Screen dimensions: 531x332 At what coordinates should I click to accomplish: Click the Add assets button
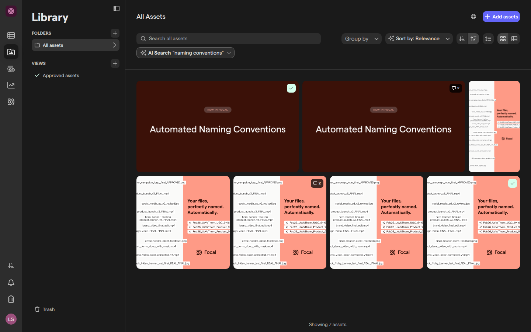pos(501,17)
